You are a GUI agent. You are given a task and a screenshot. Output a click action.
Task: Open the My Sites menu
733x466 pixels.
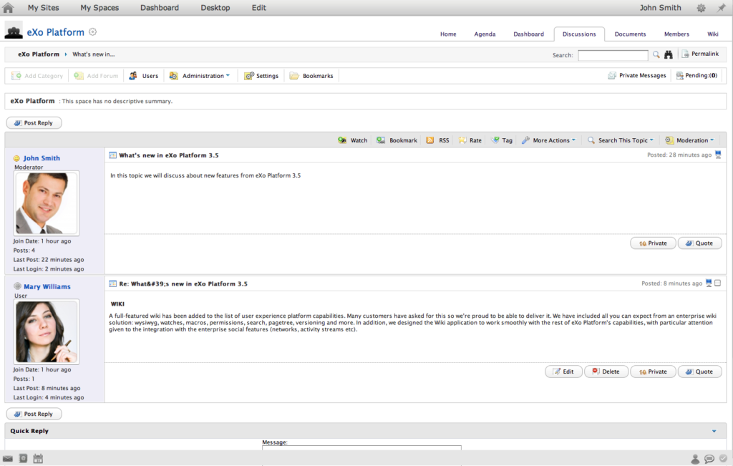[44, 7]
